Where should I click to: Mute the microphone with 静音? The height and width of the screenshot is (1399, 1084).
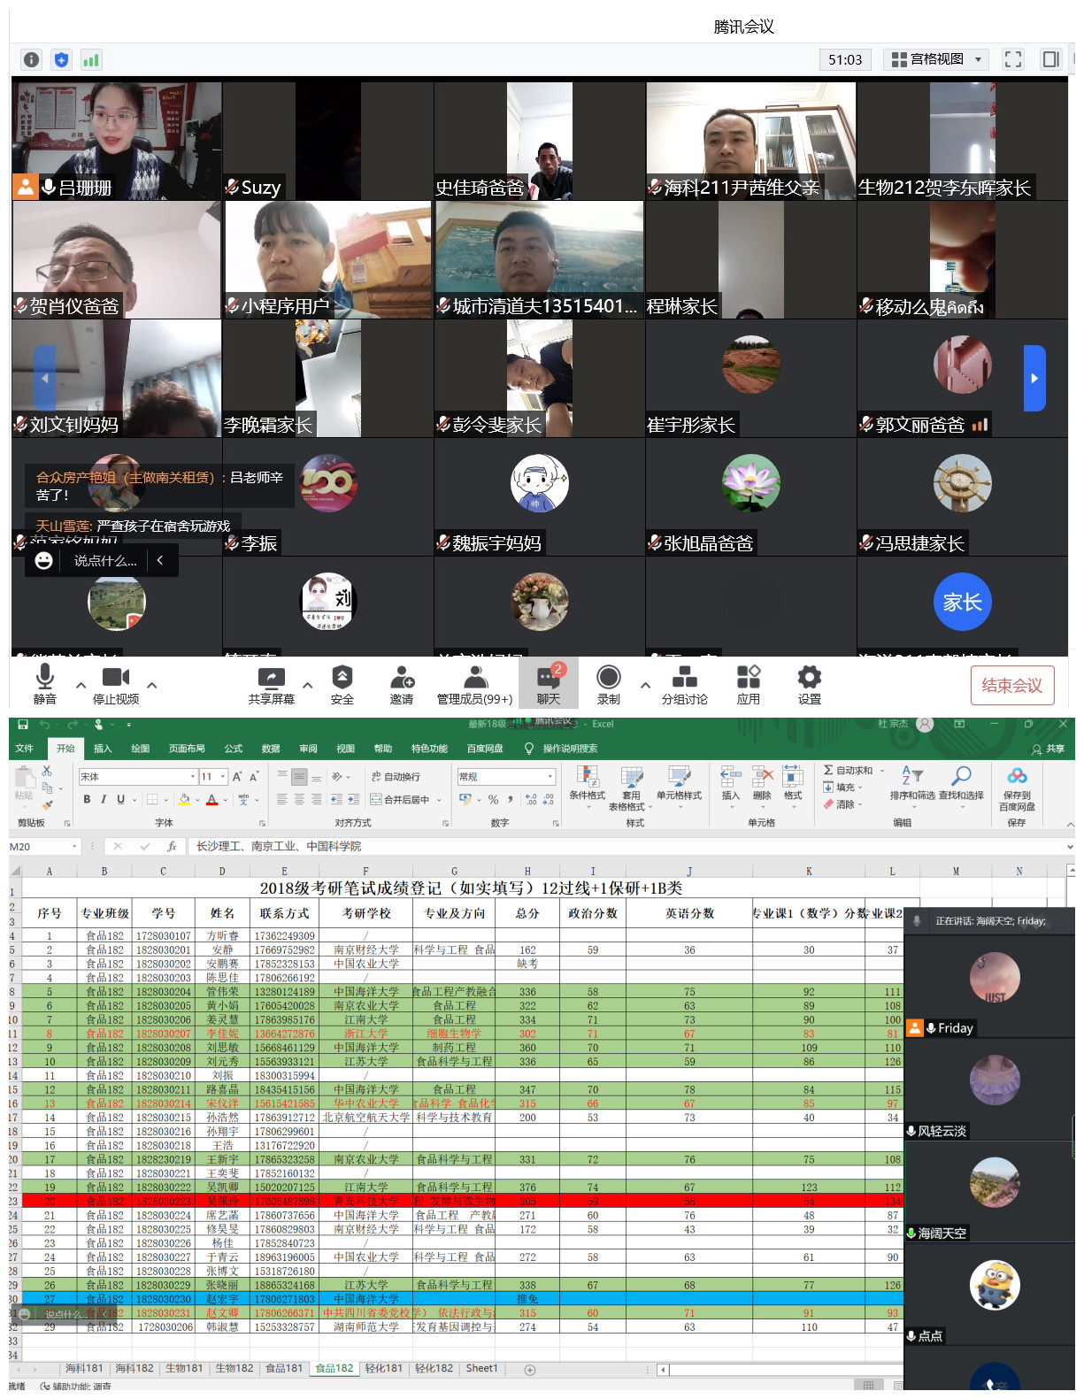click(44, 685)
